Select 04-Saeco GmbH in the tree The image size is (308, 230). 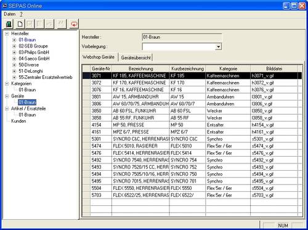[x=34, y=59]
